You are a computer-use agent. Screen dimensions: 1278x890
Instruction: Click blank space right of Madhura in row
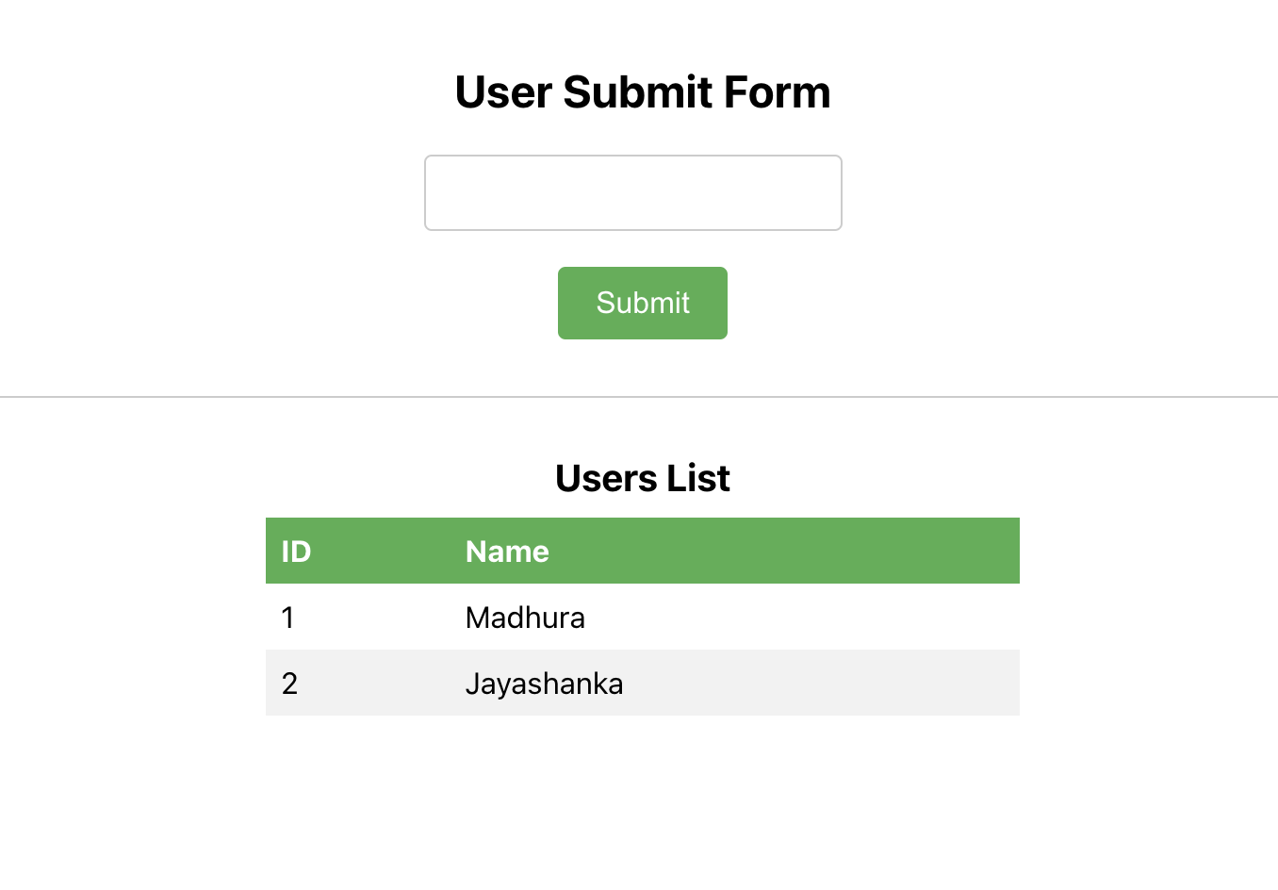coord(801,618)
